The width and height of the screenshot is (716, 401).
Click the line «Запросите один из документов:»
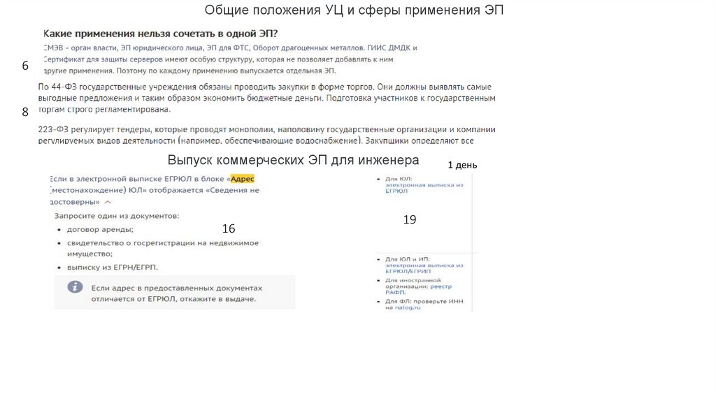click(117, 216)
